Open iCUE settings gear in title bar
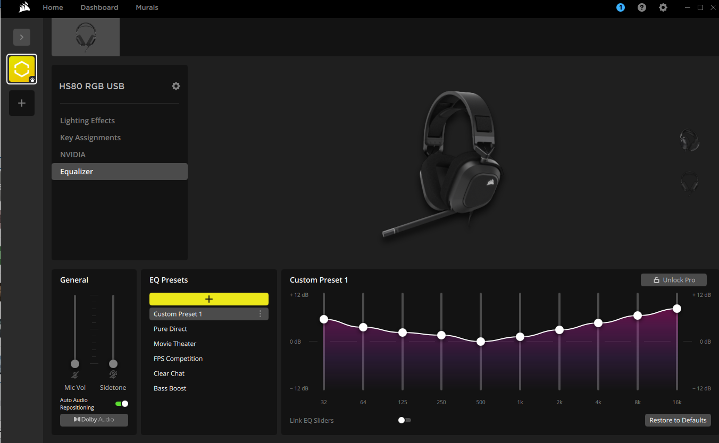 (x=663, y=7)
